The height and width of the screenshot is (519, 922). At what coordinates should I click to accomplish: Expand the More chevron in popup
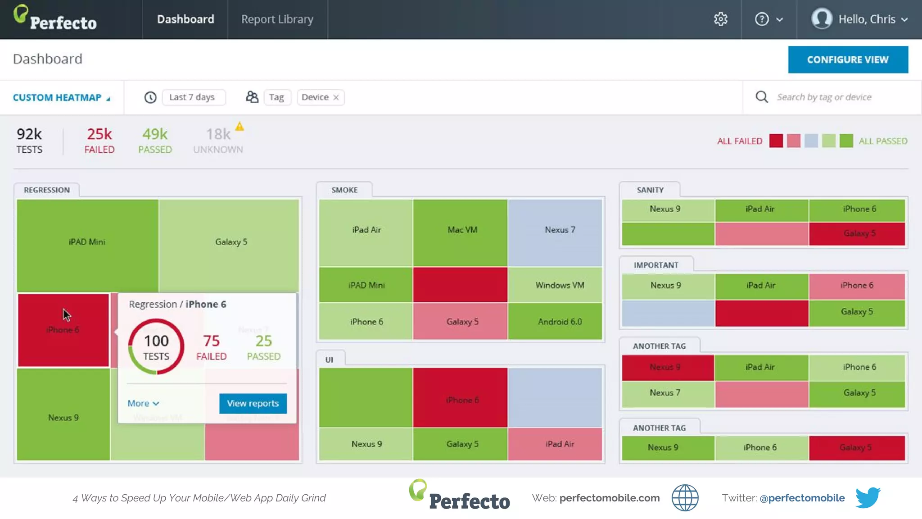156,404
